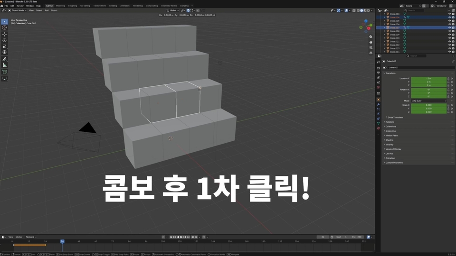456x256 pixels.
Task: Open the timeline Playback popover
Action: coord(29,237)
